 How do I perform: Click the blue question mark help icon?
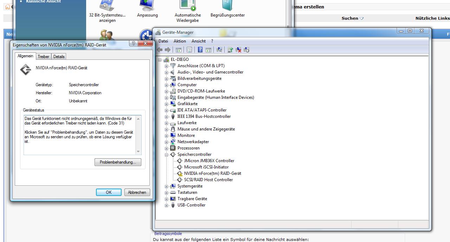200,50
